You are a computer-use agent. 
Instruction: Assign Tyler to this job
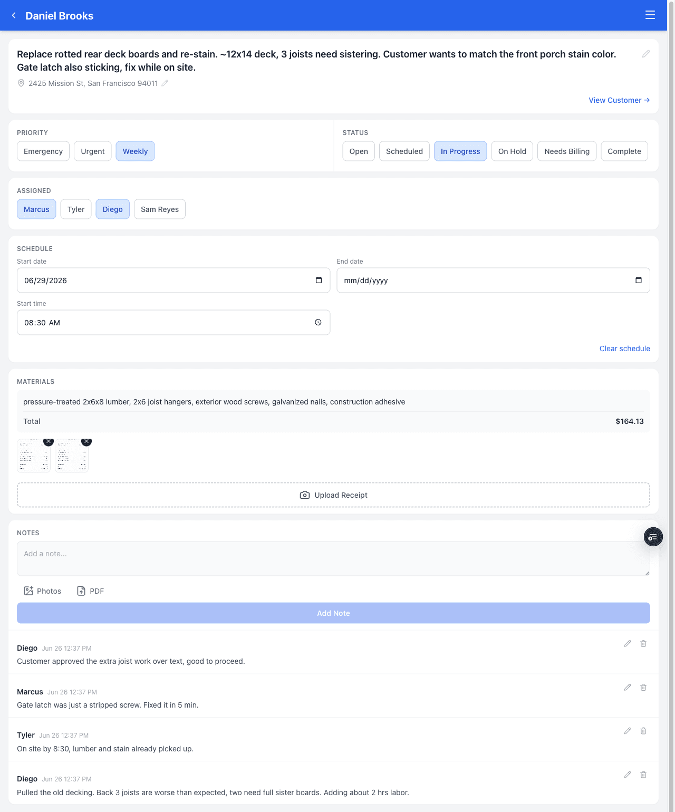tap(76, 209)
